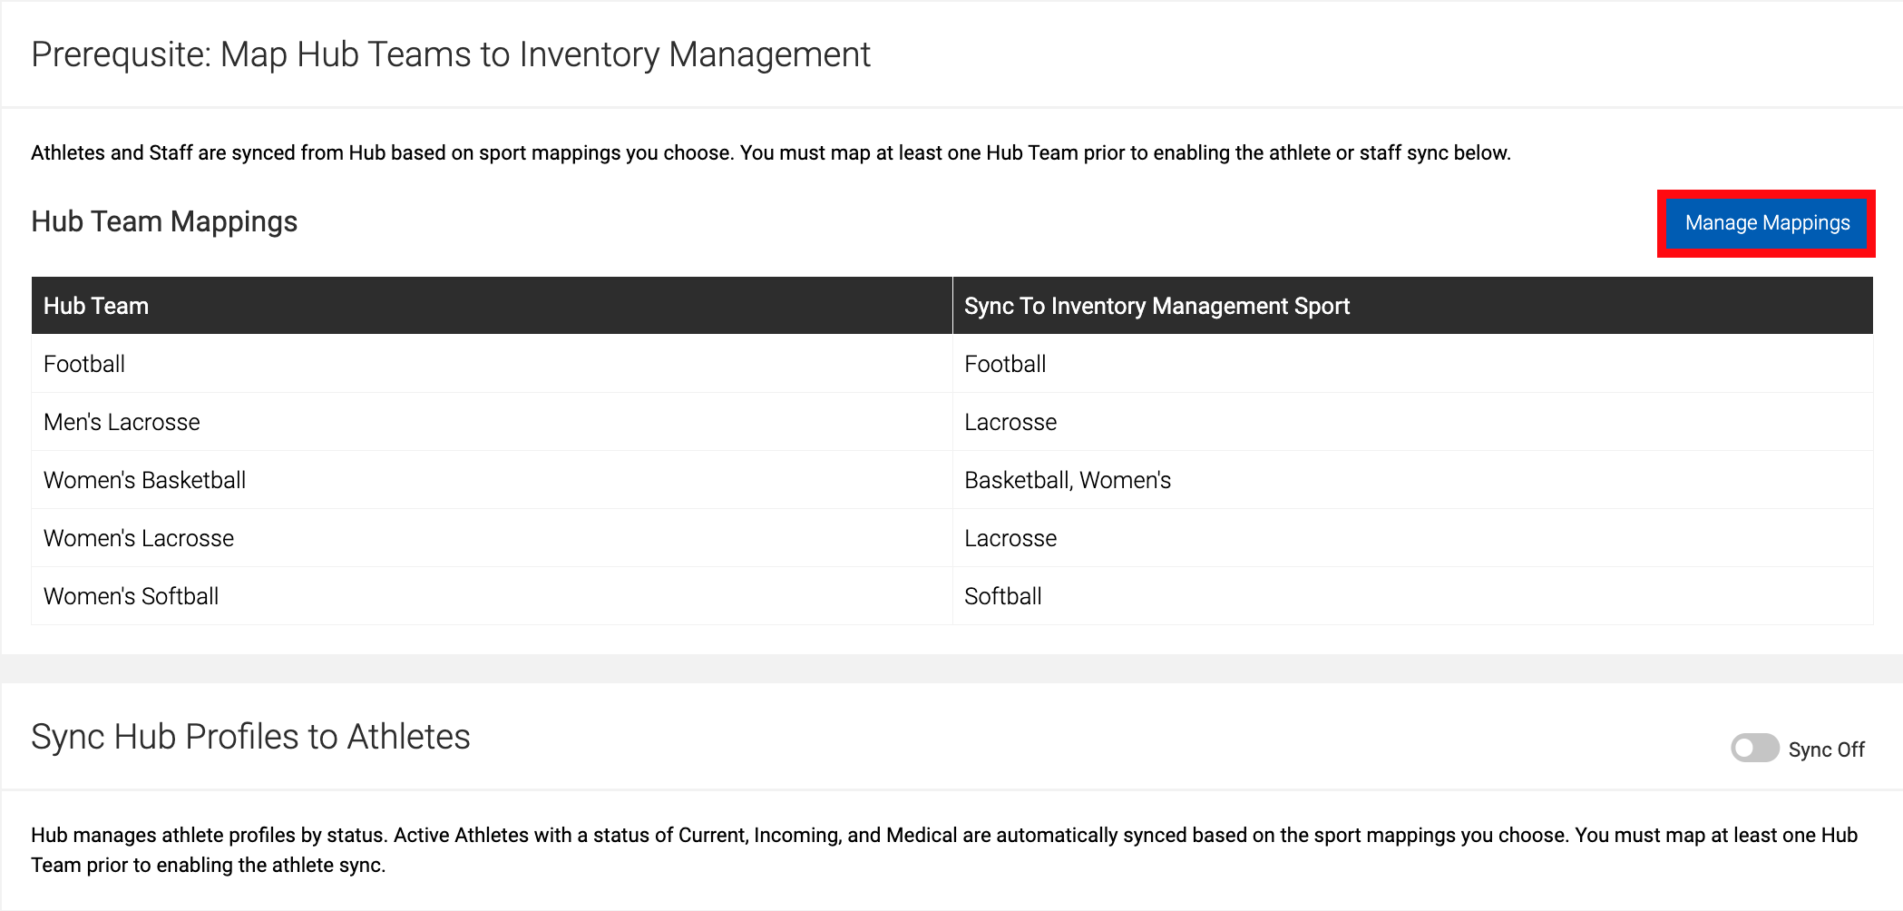Select the Lacrosse mapping for Men's Lacrosse

pyautogui.click(x=1010, y=422)
